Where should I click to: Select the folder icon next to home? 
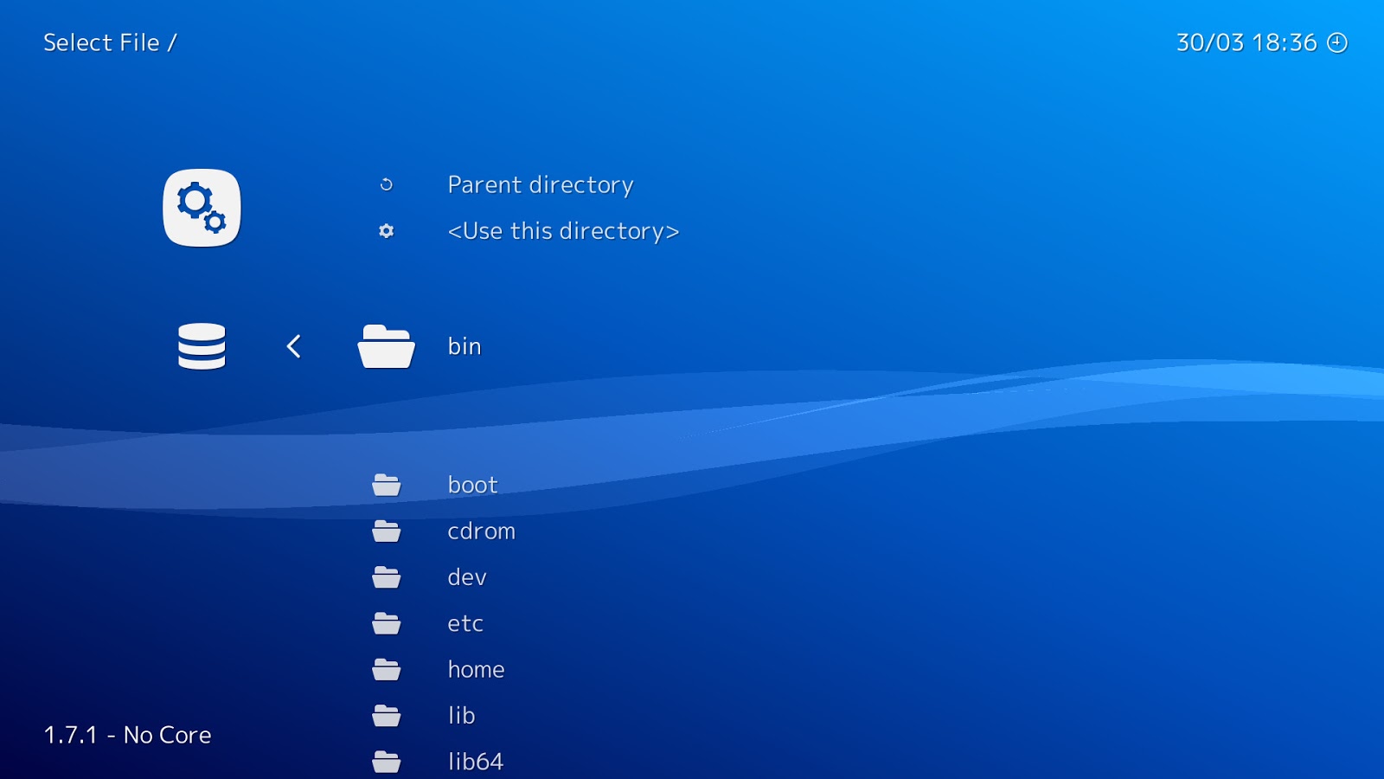tap(387, 669)
